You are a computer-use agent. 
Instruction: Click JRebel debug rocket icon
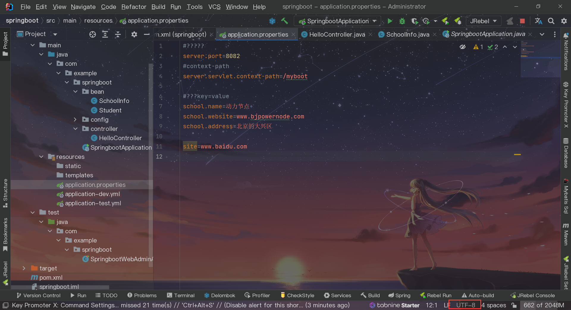pyautogui.click(x=458, y=21)
